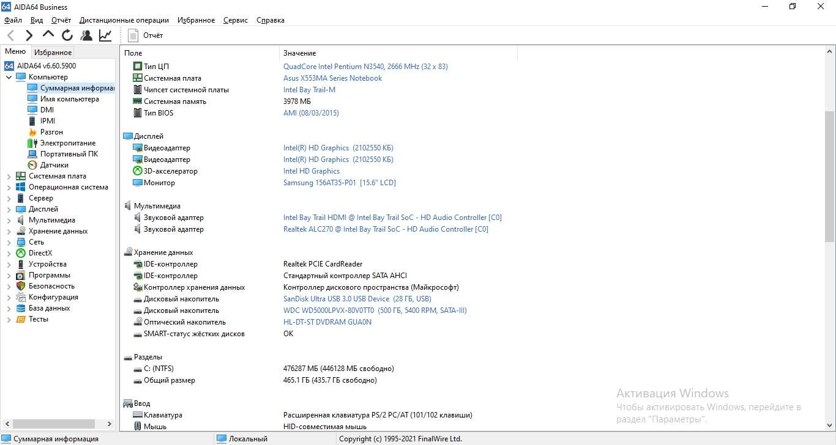836x445 pixels.
Task: Select Суммарная информация in the tree
Action: (x=77, y=88)
